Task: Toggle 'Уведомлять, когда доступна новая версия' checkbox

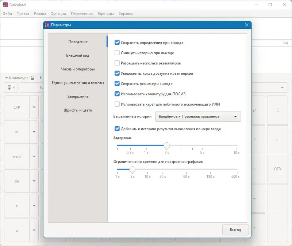Action: (117, 74)
